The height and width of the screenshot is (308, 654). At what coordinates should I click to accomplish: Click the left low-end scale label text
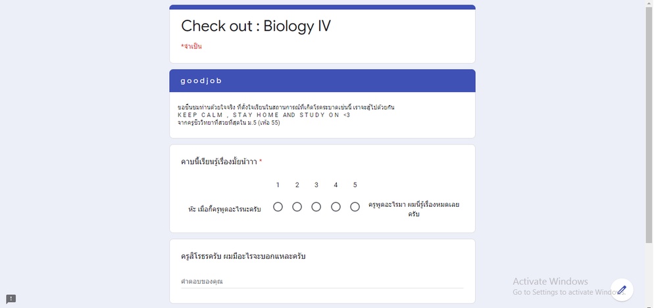click(x=224, y=209)
